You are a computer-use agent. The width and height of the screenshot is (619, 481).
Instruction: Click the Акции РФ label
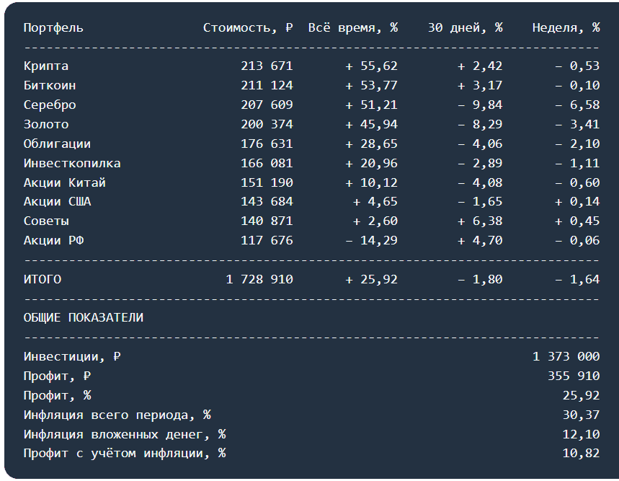click(x=53, y=240)
